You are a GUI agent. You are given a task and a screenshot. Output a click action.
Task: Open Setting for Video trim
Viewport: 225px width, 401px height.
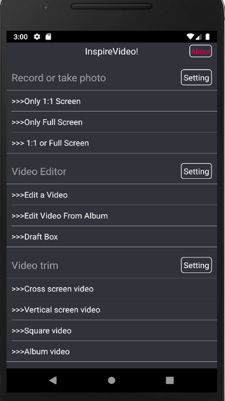click(x=196, y=265)
